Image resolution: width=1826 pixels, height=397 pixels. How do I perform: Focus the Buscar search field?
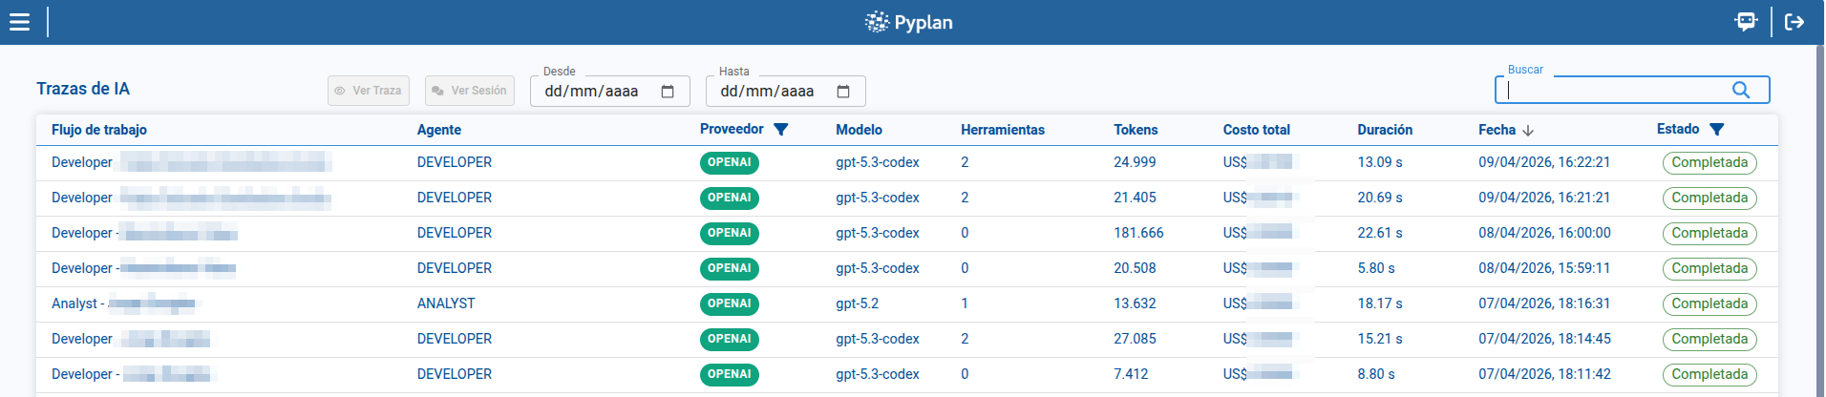(1614, 91)
